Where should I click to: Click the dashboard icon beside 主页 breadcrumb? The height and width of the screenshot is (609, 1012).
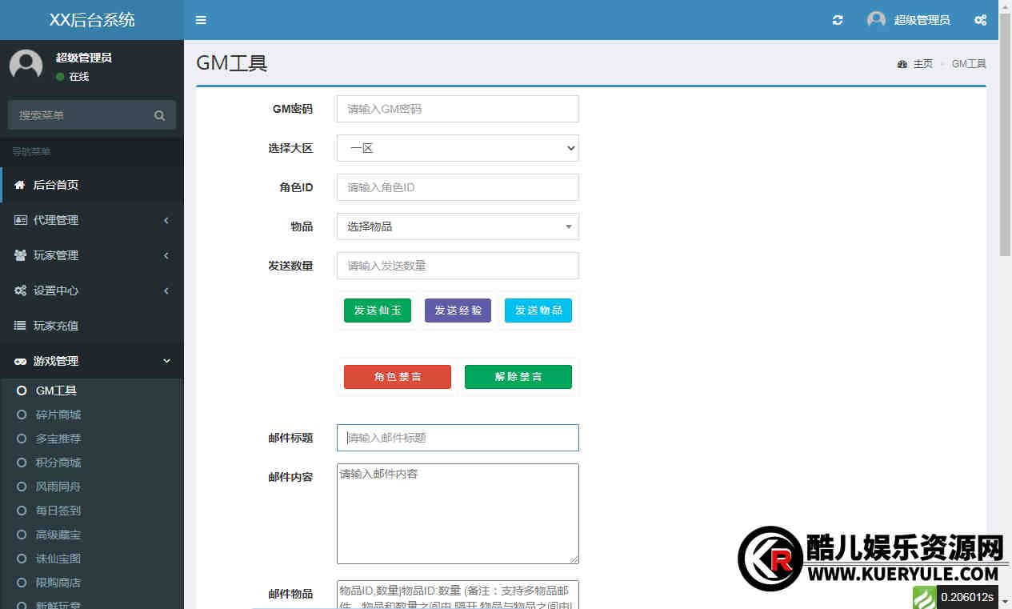902,64
